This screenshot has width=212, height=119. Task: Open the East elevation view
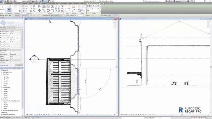pos(5,103)
